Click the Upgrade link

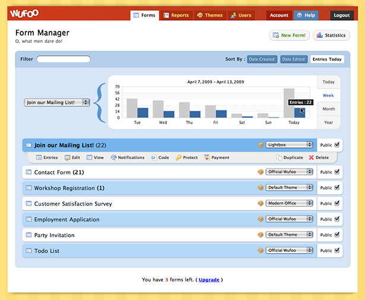click(209, 279)
